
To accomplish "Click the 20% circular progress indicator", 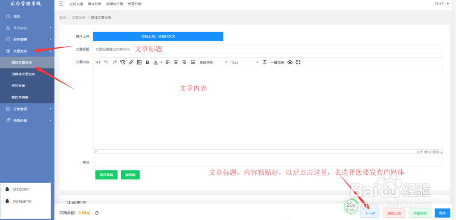I will pos(350,206).
